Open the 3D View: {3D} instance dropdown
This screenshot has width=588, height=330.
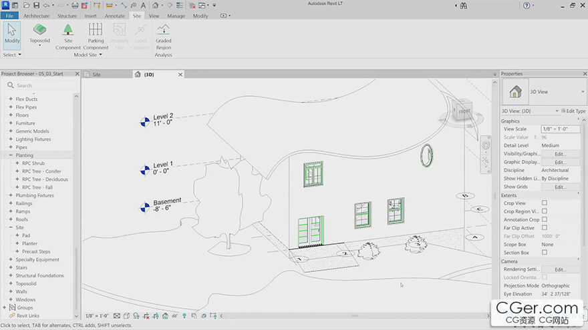[x=557, y=111]
